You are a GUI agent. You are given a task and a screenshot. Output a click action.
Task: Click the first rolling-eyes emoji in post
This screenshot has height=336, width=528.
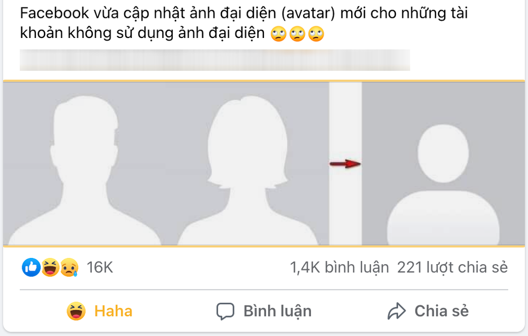tap(278, 34)
